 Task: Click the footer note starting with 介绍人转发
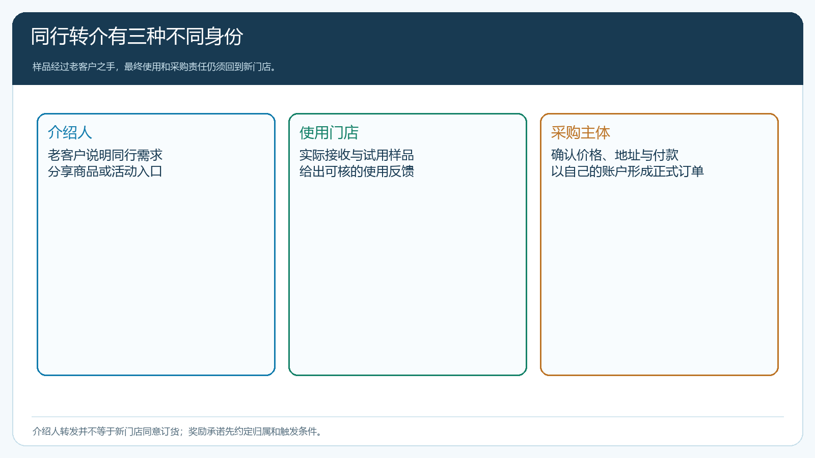click(x=178, y=432)
